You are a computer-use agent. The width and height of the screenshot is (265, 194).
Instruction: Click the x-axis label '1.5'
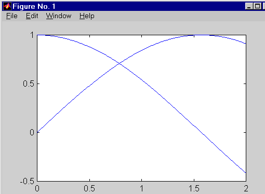click(194, 188)
